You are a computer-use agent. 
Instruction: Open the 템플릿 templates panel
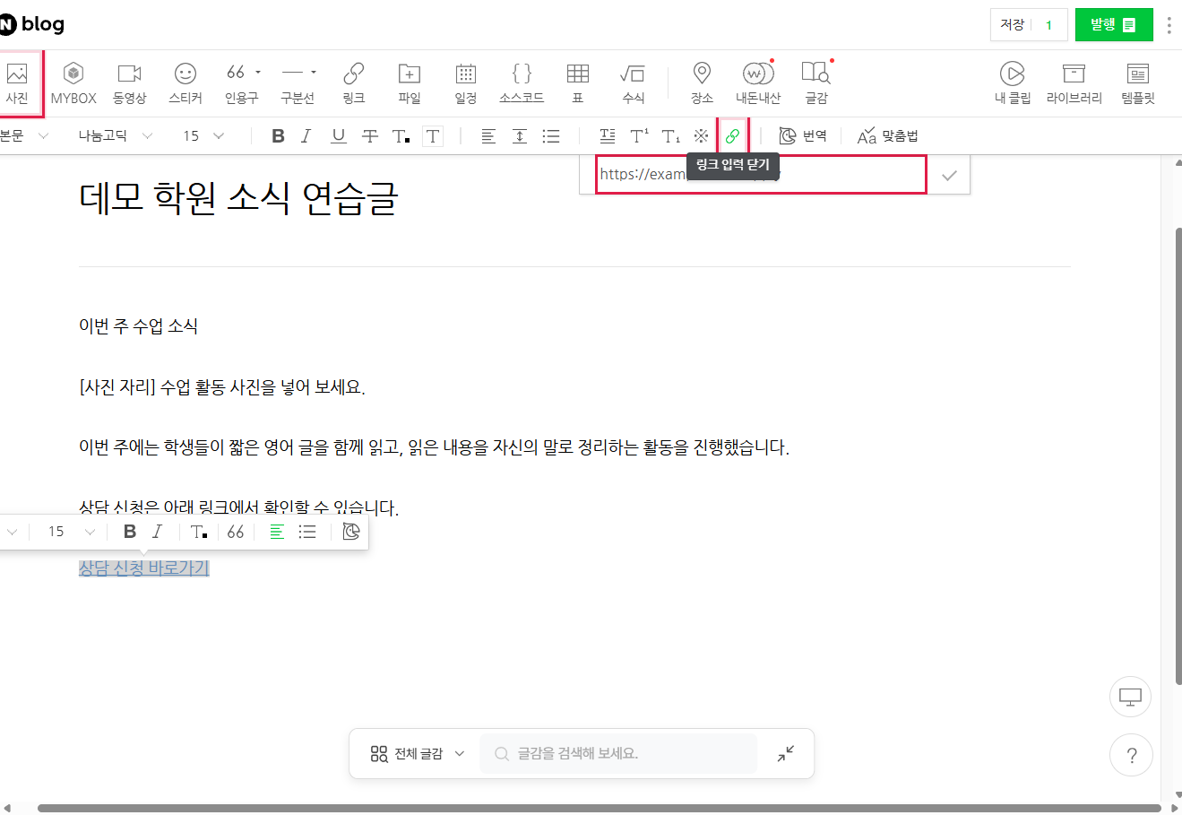[x=1138, y=83]
